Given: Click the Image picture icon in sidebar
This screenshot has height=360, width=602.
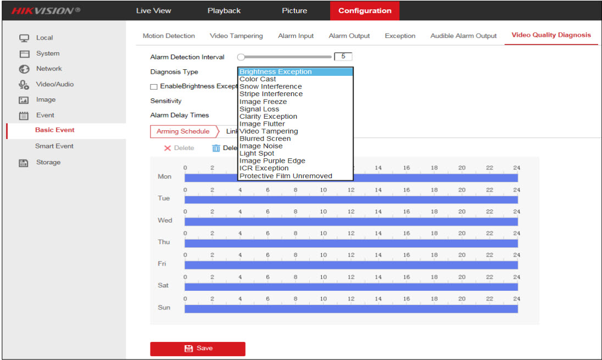Looking at the screenshot, I should point(24,100).
